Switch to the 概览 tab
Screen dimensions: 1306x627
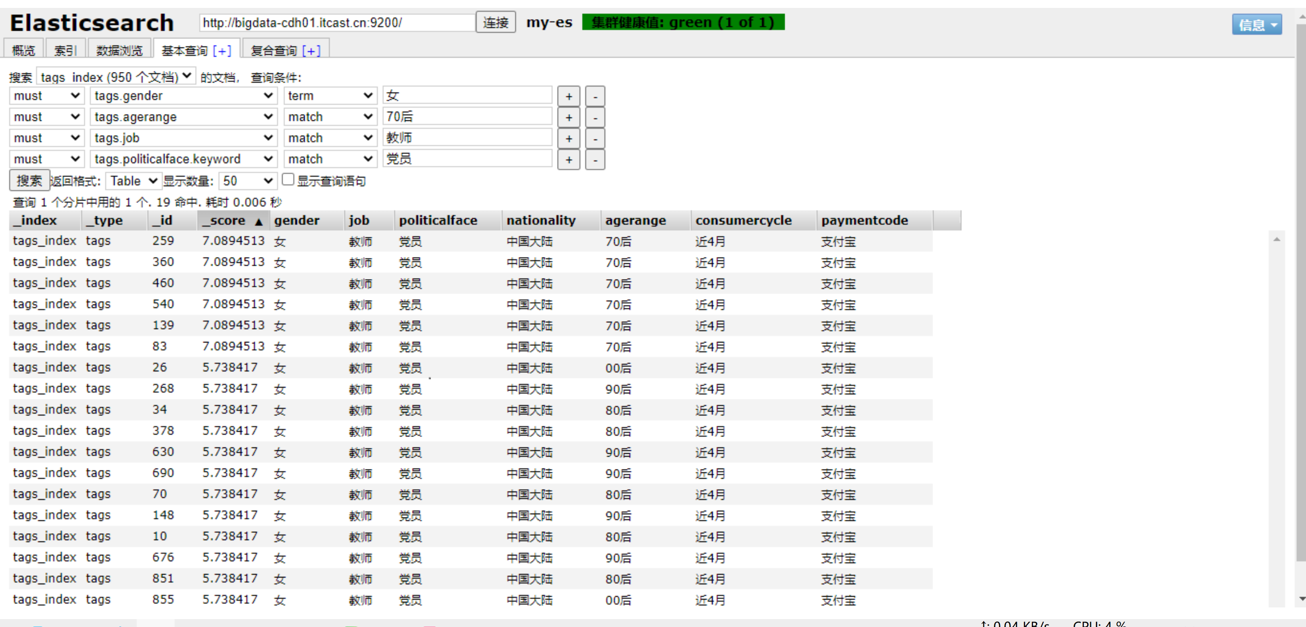pyautogui.click(x=23, y=51)
